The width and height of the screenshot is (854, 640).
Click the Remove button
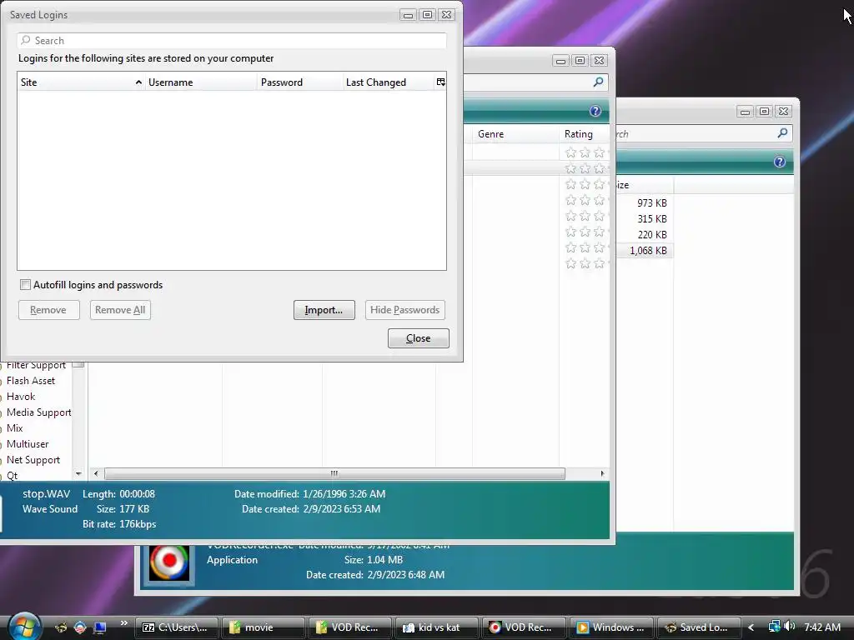click(x=49, y=310)
